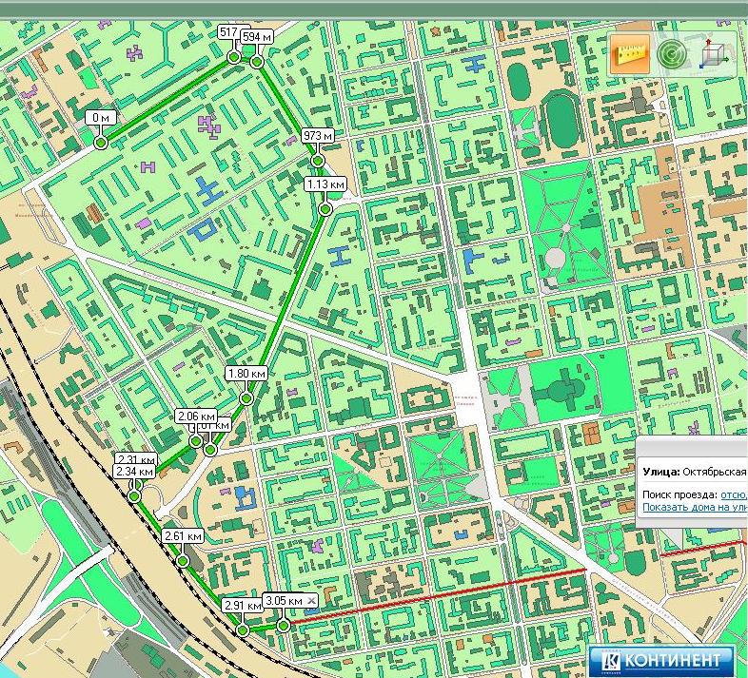
Task: Click the 2.91 км waypoint marker
Action: tap(243, 630)
